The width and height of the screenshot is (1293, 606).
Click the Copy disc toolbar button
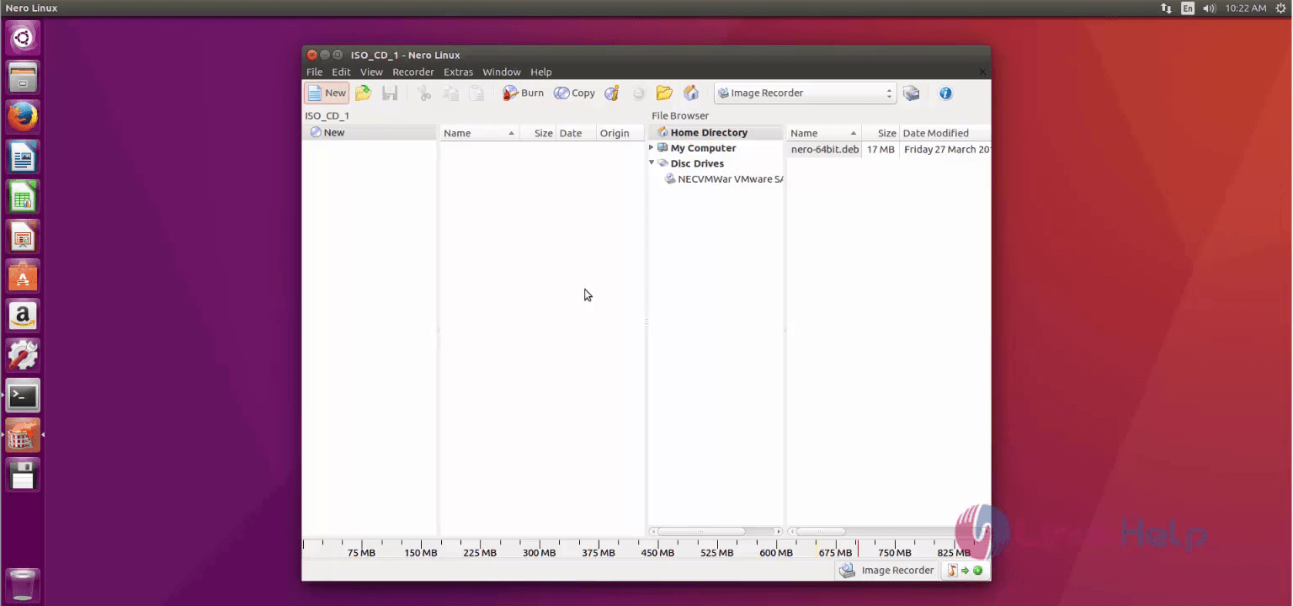point(574,93)
